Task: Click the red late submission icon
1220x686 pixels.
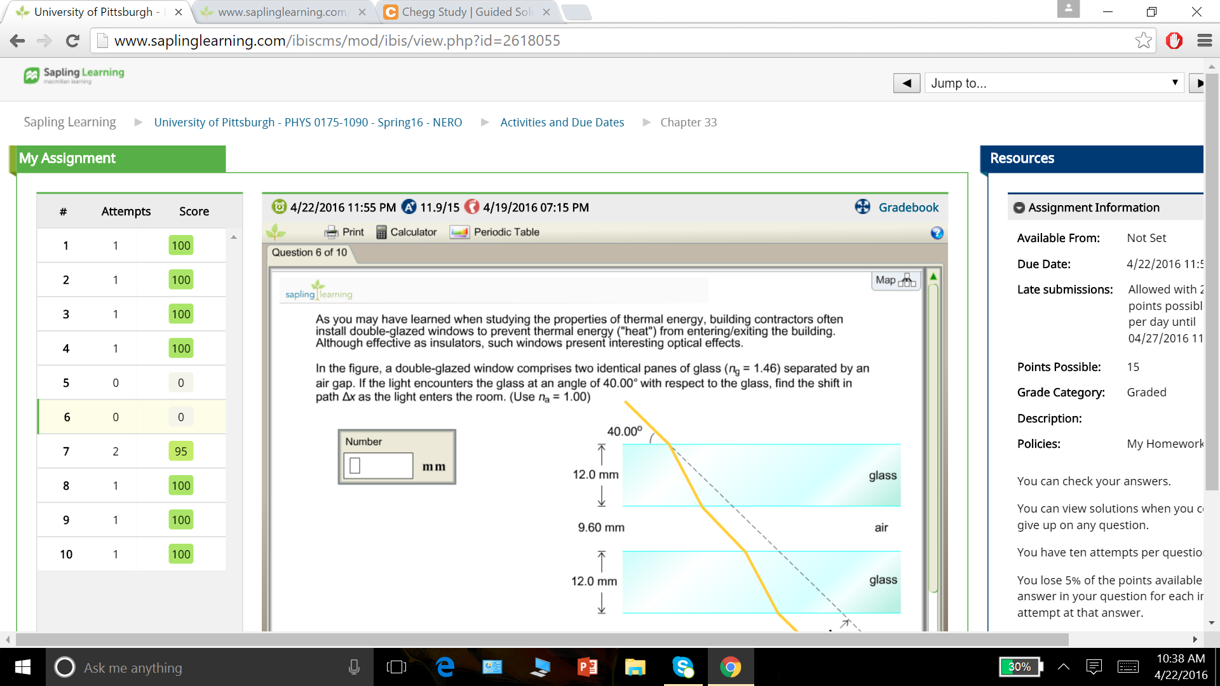Action: 473,207
